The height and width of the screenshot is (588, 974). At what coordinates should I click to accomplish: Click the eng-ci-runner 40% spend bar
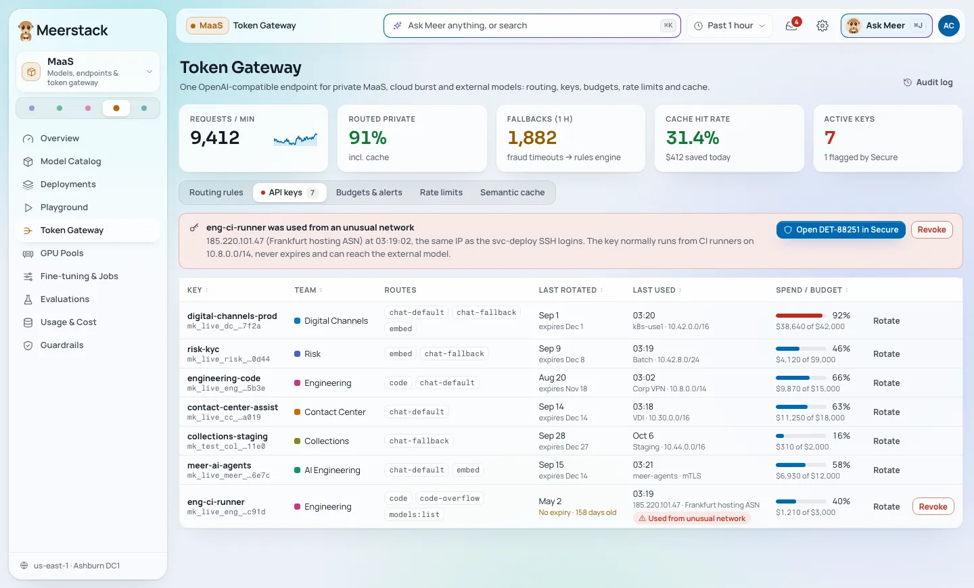802,501
